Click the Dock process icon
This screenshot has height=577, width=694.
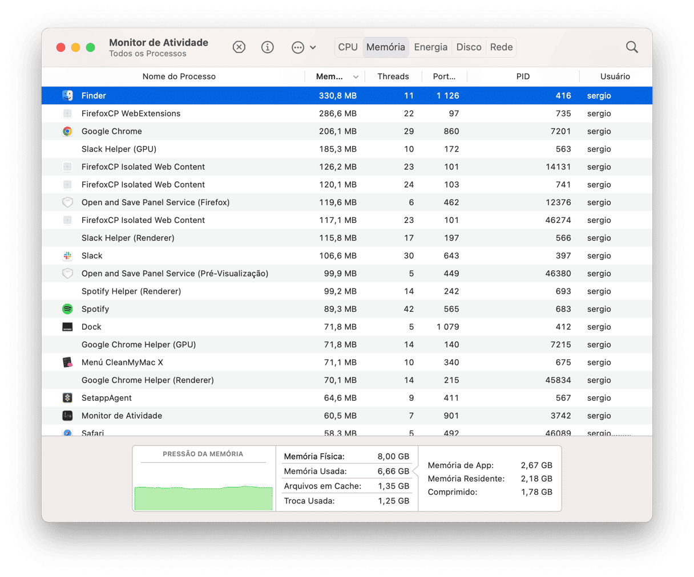[x=67, y=327]
